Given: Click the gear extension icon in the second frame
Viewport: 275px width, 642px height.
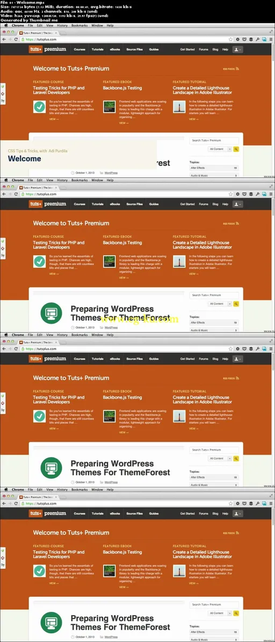Looking at the screenshot, I should pyautogui.click(x=238, y=194).
